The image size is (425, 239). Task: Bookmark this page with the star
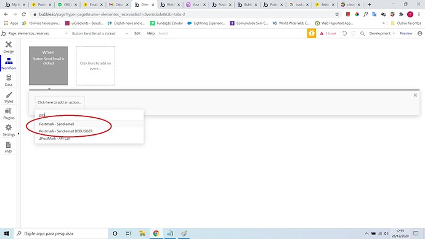click(337, 14)
